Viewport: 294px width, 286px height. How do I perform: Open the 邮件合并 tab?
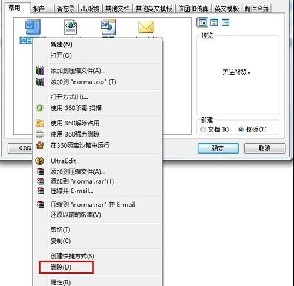[256, 9]
